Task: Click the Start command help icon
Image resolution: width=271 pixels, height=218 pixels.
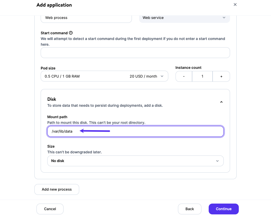Action: [71, 33]
